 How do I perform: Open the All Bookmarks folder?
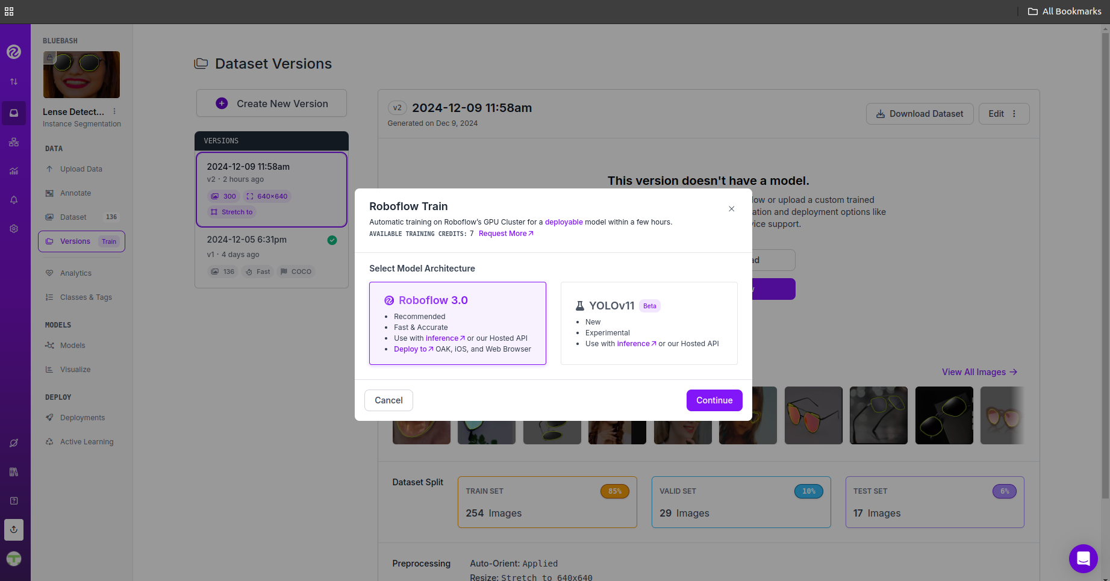(x=1064, y=11)
